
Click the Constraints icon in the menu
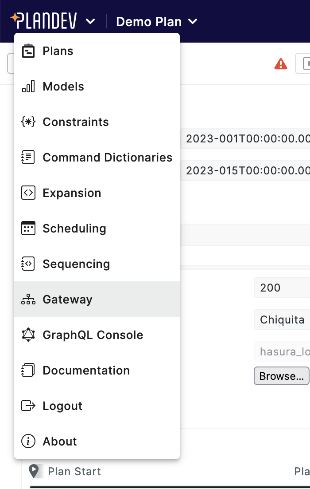(28, 122)
